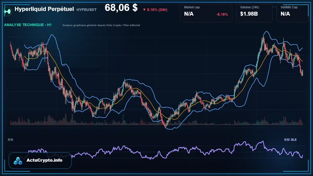
Task: Click the ActuCrypto cube logo icon
Action: [x=18, y=160]
